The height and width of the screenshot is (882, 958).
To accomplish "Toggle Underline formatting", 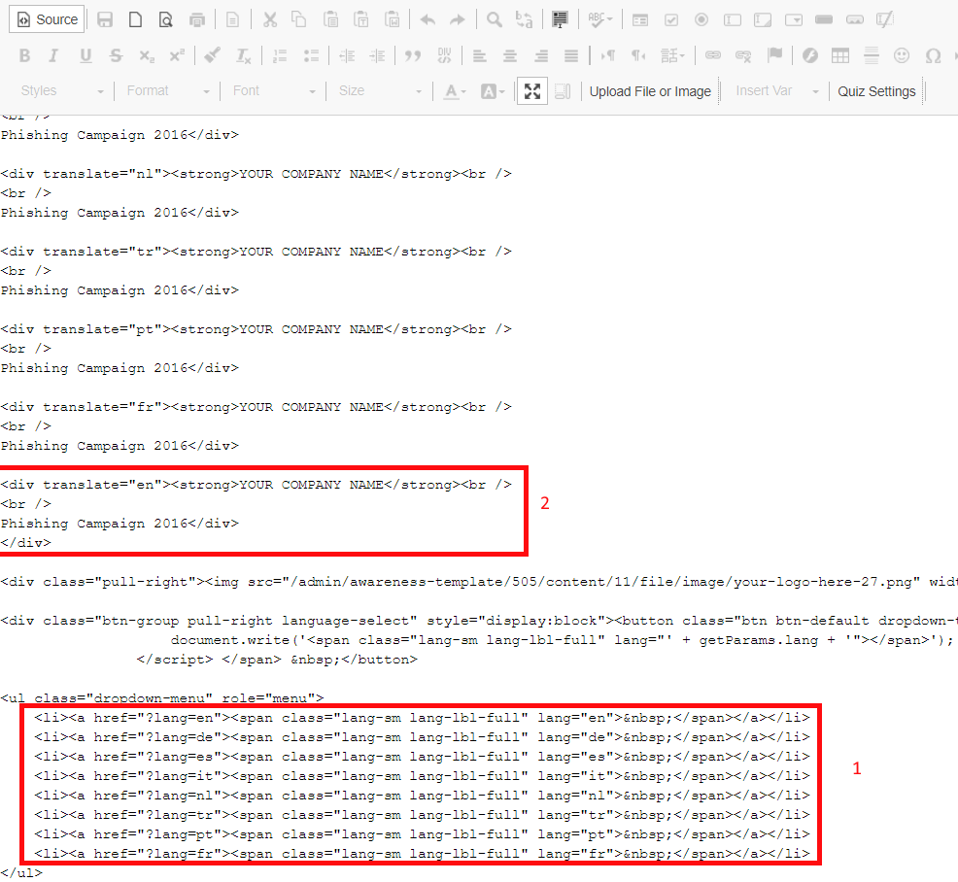I will pos(86,55).
